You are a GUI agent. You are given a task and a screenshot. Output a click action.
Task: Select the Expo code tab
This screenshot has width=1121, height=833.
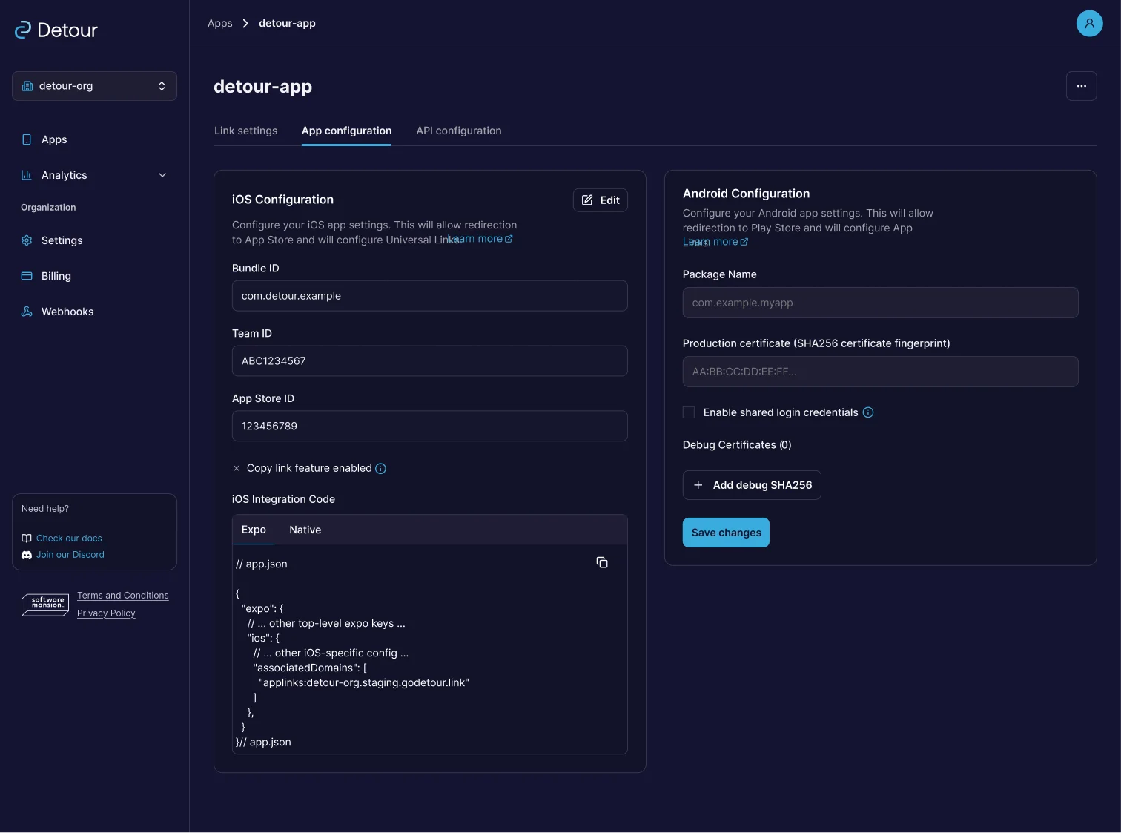254,530
